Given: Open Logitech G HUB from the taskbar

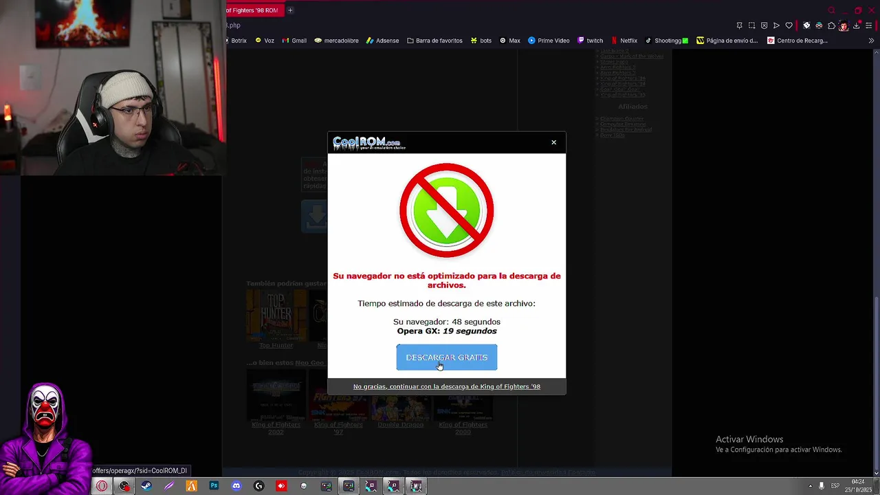Looking at the screenshot, I should pos(258,486).
